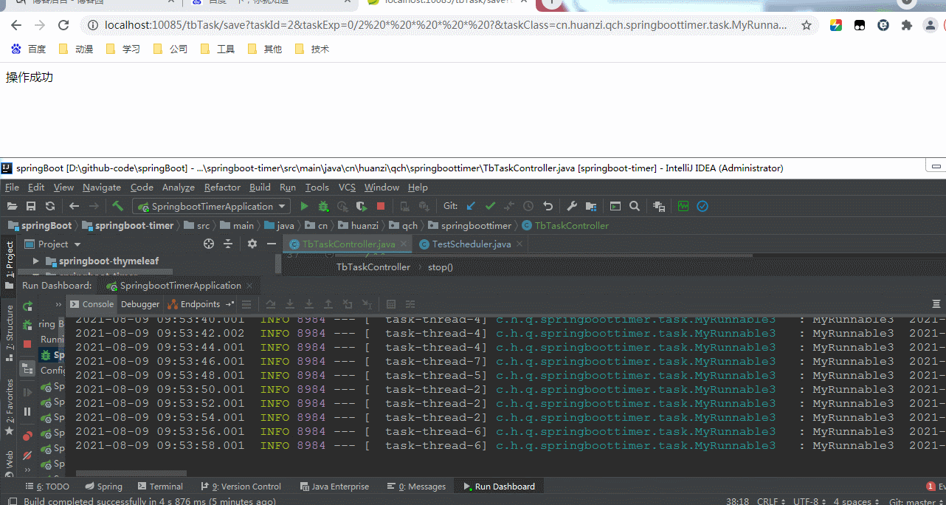Open Navigate menu
The height and width of the screenshot is (505, 946).
(102, 188)
